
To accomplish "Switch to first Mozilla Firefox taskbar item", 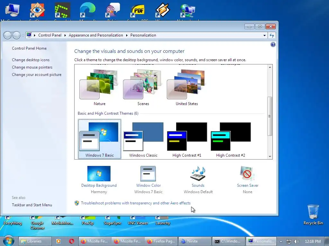I will [95, 241].
